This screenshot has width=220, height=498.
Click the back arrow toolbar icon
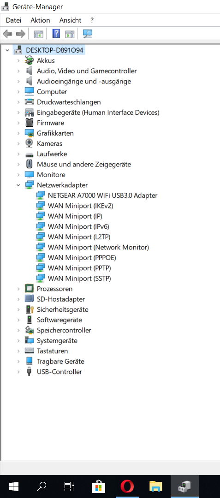tap(7, 33)
